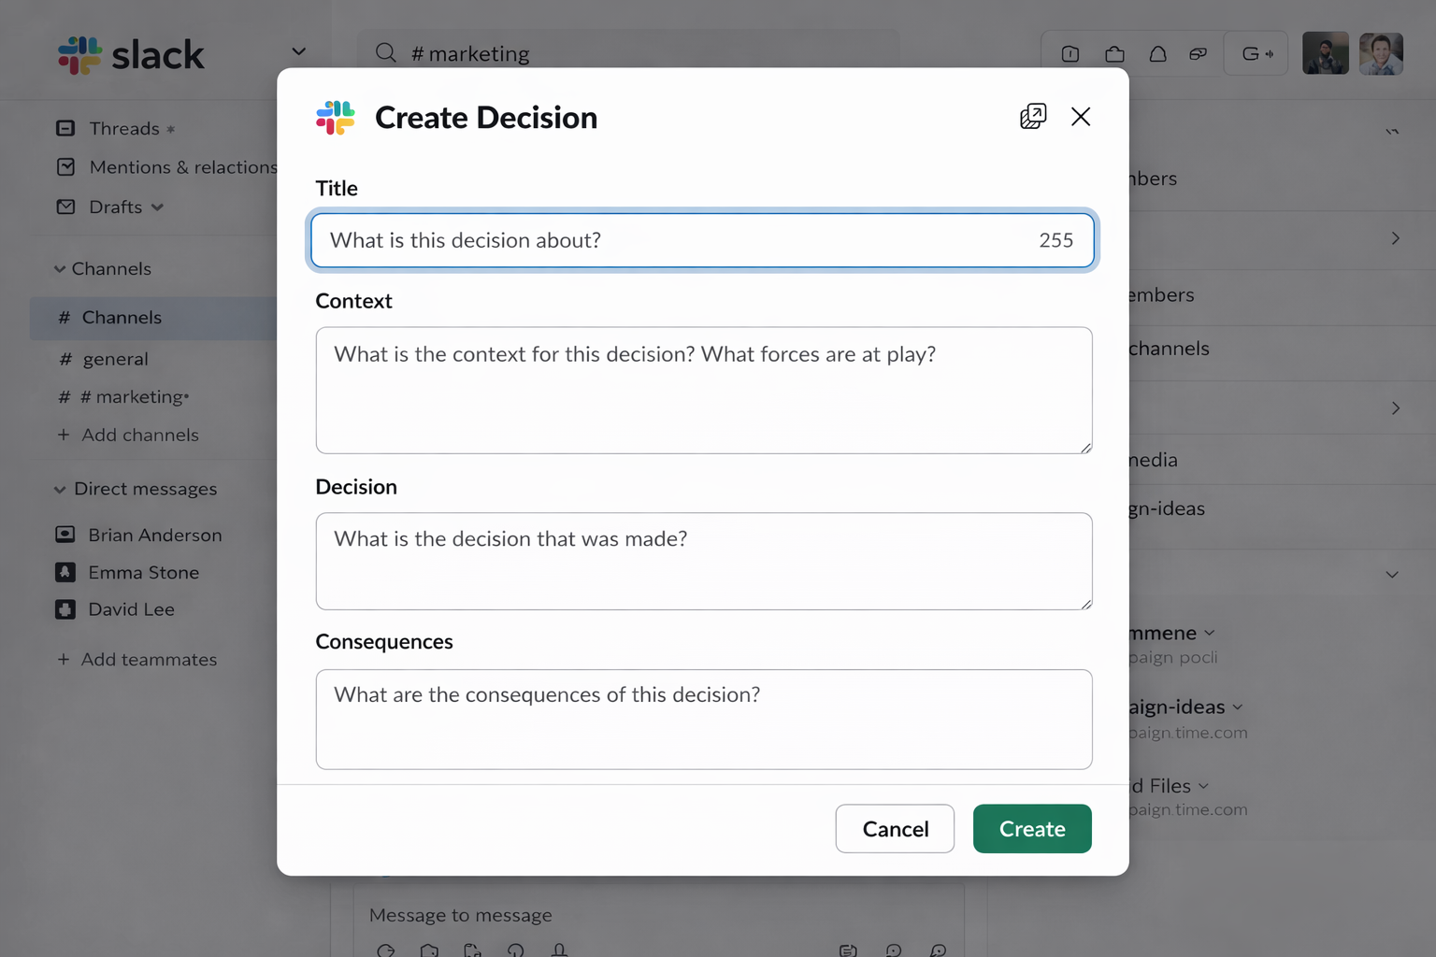The width and height of the screenshot is (1436, 957).
Task: Click the Cancel button
Action: coord(894,828)
